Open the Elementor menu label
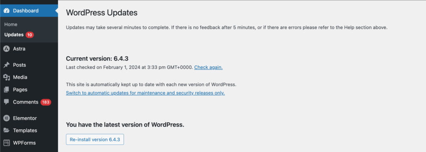This screenshot has height=152, width=426. pos(25,118)
